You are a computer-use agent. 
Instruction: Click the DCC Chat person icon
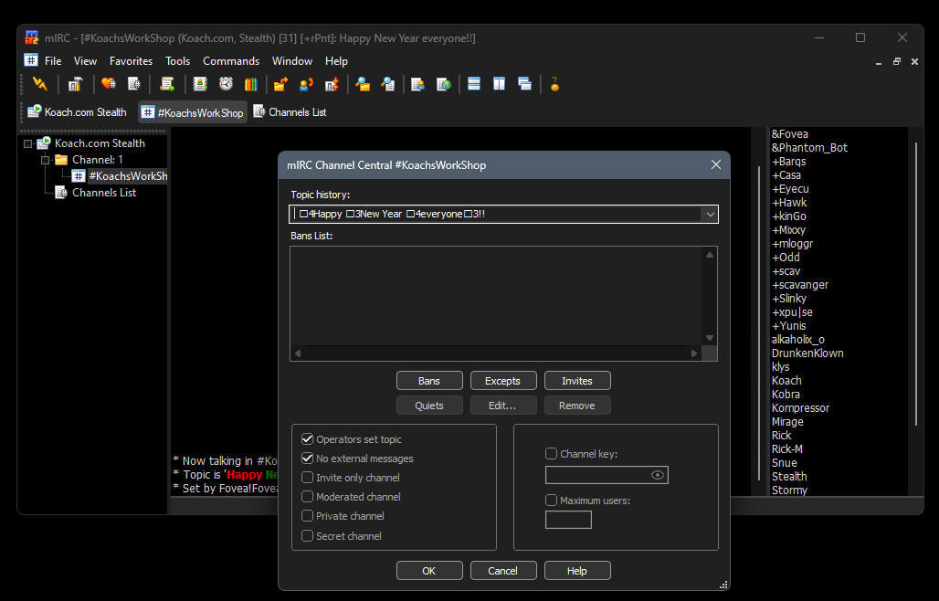click(x=306, y=84)
